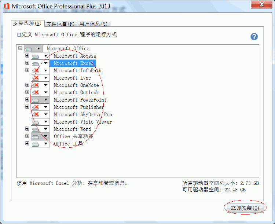Screen dimensions: 275x224
Task: Select the Microsoft Access tree item
Action: coord(75,56)
